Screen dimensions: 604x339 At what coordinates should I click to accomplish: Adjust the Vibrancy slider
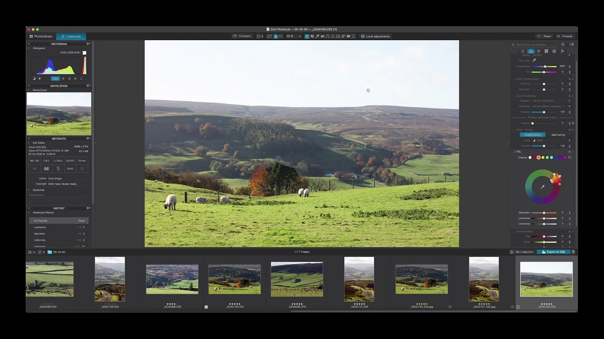(544, 84)
